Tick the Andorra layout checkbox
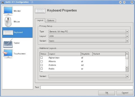This screenshot has height=97, width=135. click(x=42, y=65)
